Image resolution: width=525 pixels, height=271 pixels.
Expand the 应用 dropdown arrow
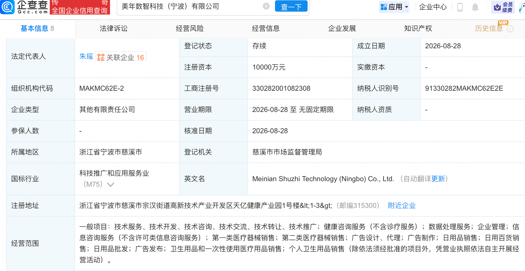point(407,7)
